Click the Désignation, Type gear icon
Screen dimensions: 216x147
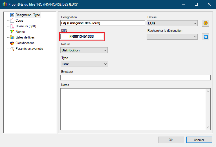coord(12,15)
